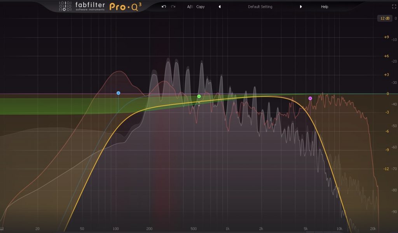Click the redo arrow icon

[x=173, y=7]
